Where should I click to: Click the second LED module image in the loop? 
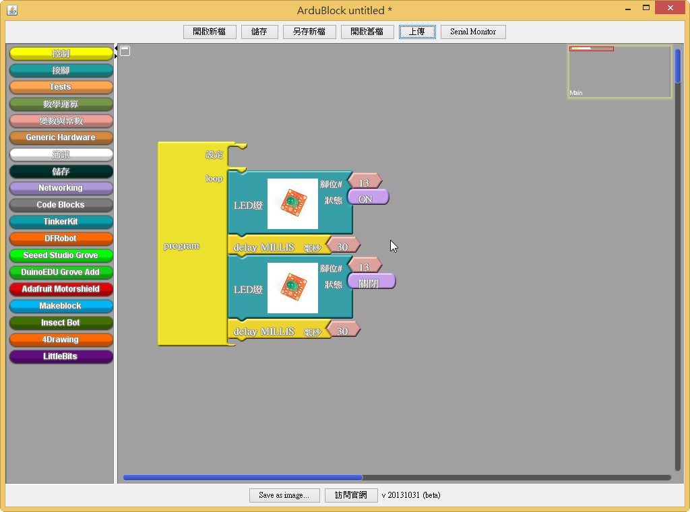[x=292, y=288]
